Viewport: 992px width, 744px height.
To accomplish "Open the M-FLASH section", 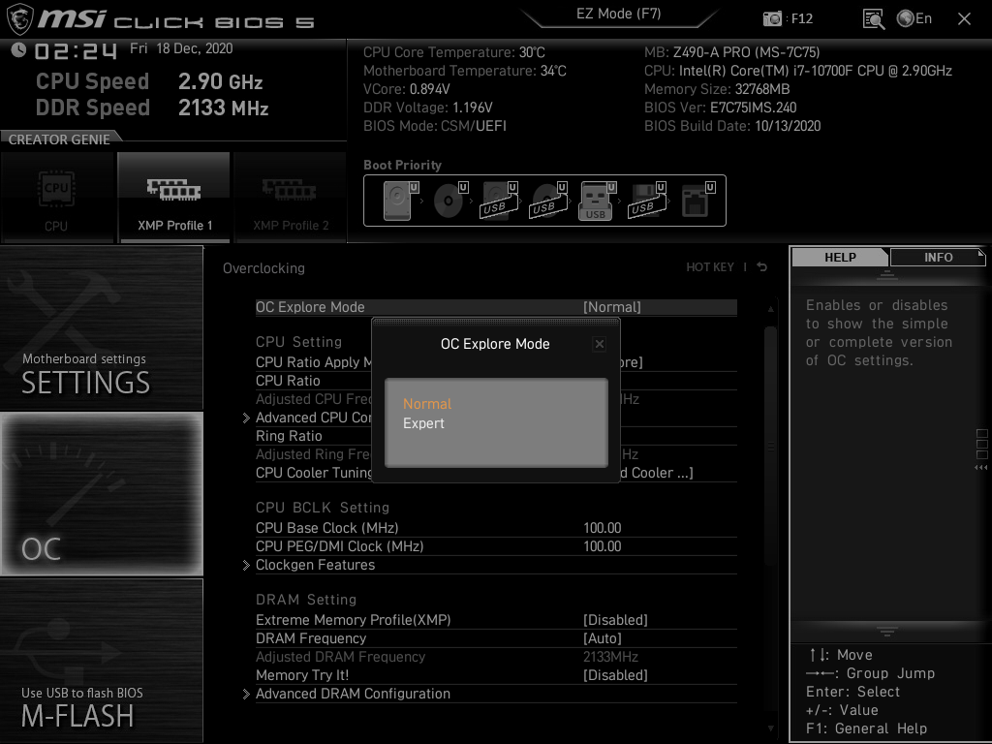I will pyautogui.click(x=101, y=661).
